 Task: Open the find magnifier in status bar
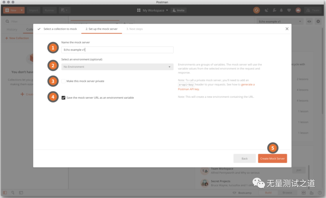(13, 193)
